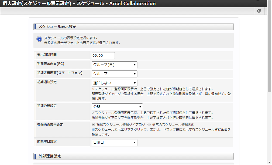Expand the 初期通知設定 dropdown showing 通知しない
Screen dimensions: 272x165
(114, 83)
